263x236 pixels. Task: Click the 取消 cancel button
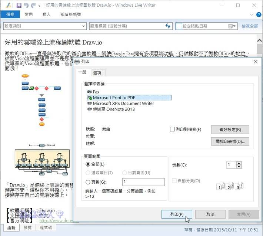tap(210, 214)
